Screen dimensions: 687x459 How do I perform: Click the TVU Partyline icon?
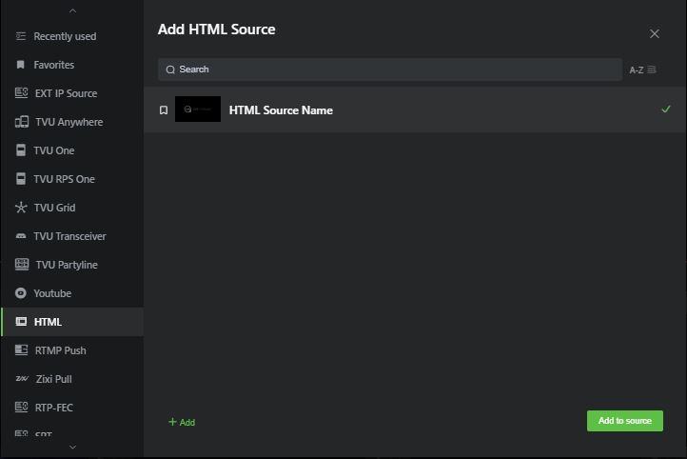click(x=22, y=265)
